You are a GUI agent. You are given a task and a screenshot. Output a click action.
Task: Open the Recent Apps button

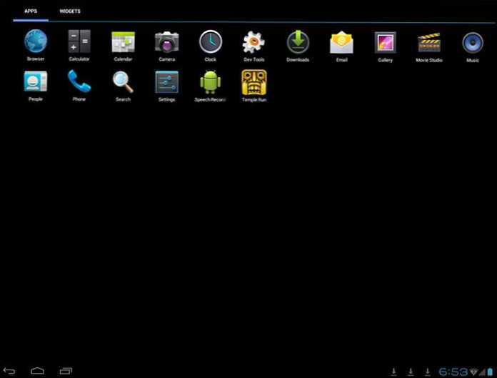pos(66,371)
